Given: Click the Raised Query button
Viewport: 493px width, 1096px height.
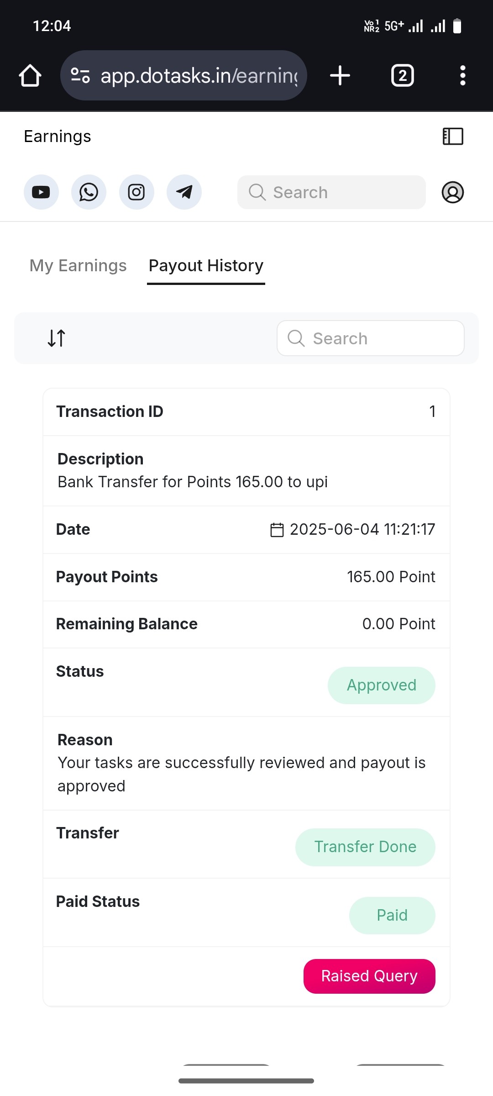Looking at the screenshot, I should pyautogui.click(x=369, y=976).
